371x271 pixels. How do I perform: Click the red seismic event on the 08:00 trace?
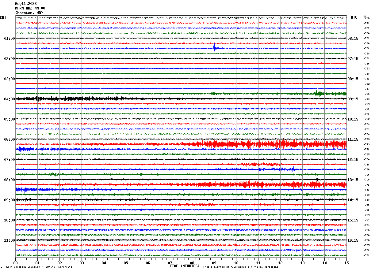coord(264,184)
